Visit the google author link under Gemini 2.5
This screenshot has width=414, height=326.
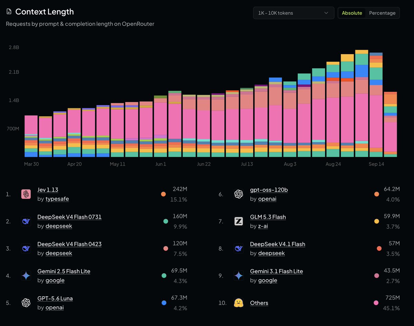[x=55, y=280]
